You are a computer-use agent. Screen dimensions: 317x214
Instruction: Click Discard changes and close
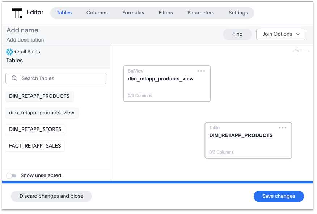(x=51, y=196)
